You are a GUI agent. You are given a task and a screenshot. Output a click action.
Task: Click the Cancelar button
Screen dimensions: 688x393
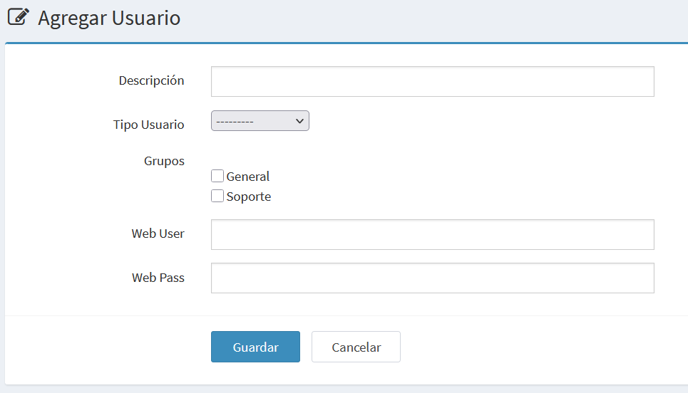pos(356,347)
